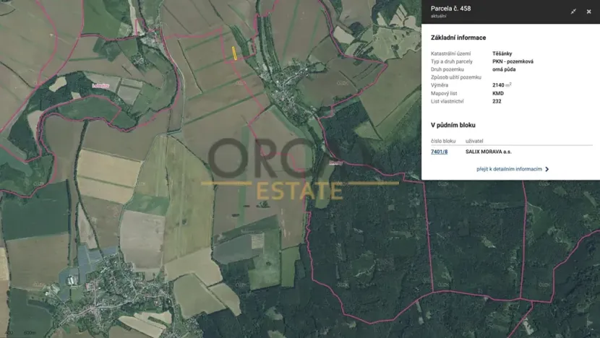Click the Základní informace heading
Viewport: 600px width, 338px height.
click(458, 38)
